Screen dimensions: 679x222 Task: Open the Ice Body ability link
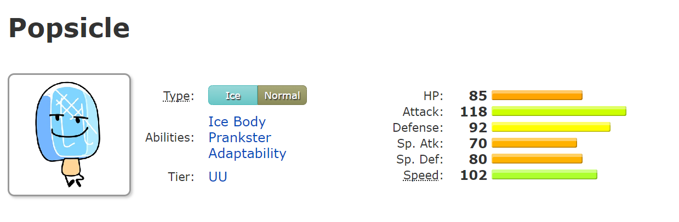click(237, 121)
